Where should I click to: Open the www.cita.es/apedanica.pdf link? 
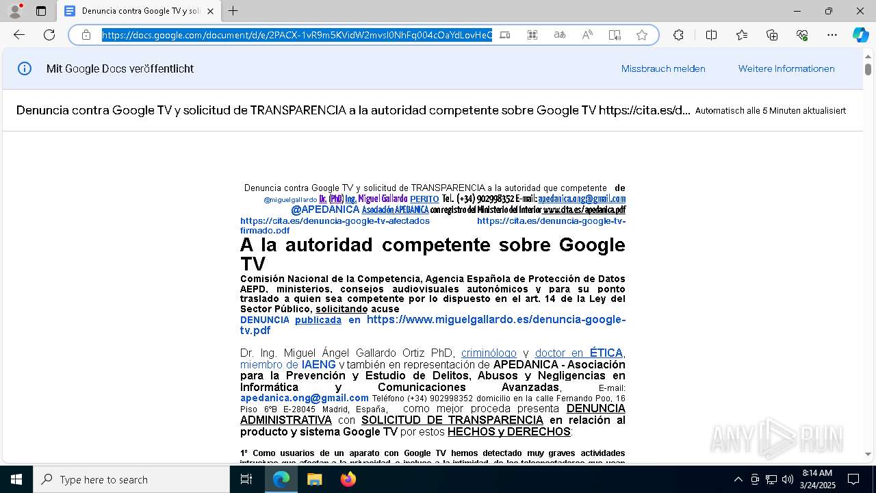coord(584,210)
